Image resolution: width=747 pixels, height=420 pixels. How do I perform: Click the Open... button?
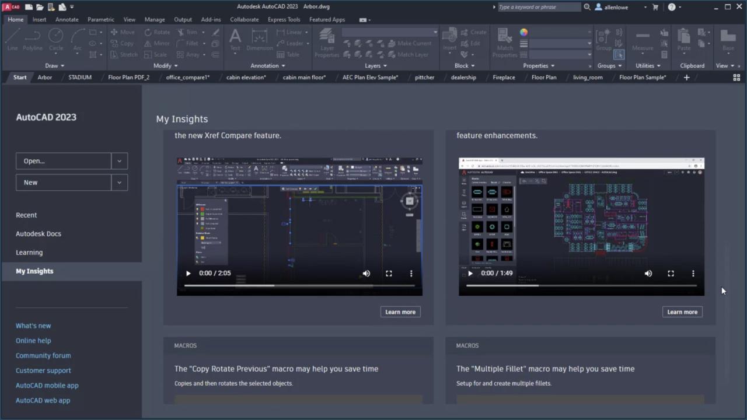64,161
